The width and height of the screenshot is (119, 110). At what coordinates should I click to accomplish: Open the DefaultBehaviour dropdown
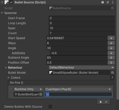(82, 67)
